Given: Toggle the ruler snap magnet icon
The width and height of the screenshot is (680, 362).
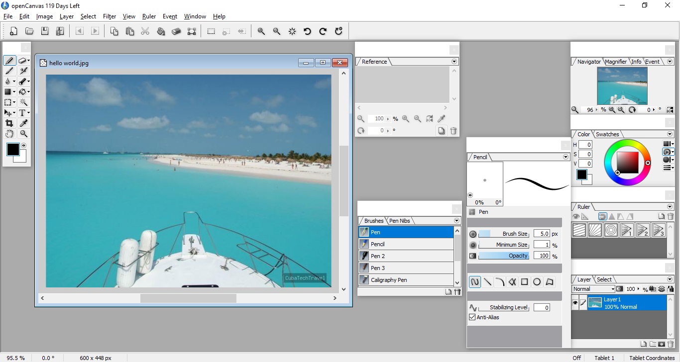Looking at the screenshot, I should click(x=602, y=217).
